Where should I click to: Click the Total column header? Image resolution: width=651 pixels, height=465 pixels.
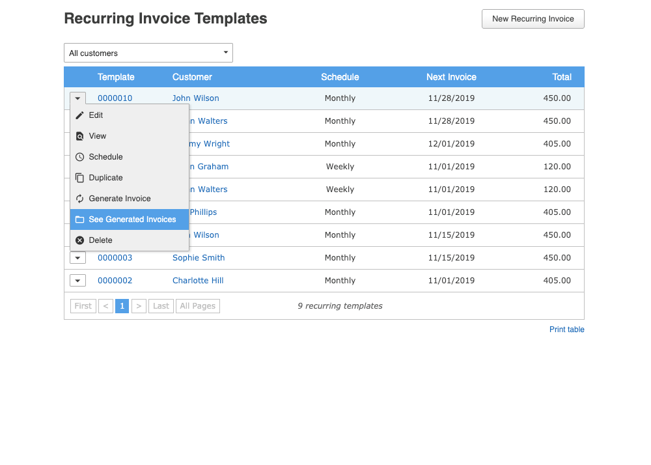562,77
